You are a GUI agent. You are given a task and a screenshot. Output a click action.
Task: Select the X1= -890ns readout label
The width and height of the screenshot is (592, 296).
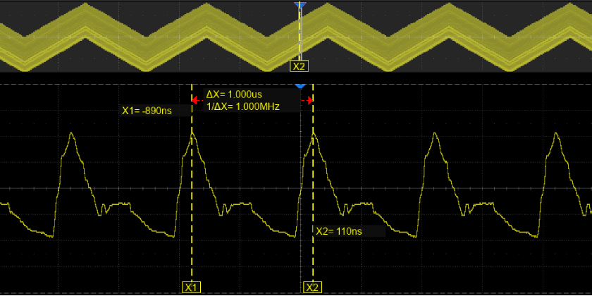point(147,110)
